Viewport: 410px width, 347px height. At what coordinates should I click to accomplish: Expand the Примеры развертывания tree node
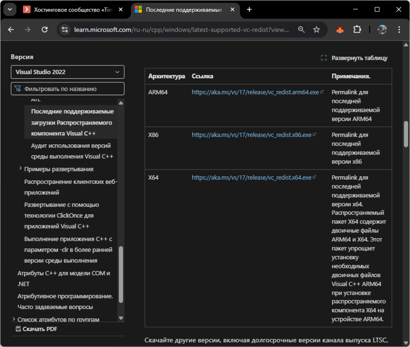[20, 169]
